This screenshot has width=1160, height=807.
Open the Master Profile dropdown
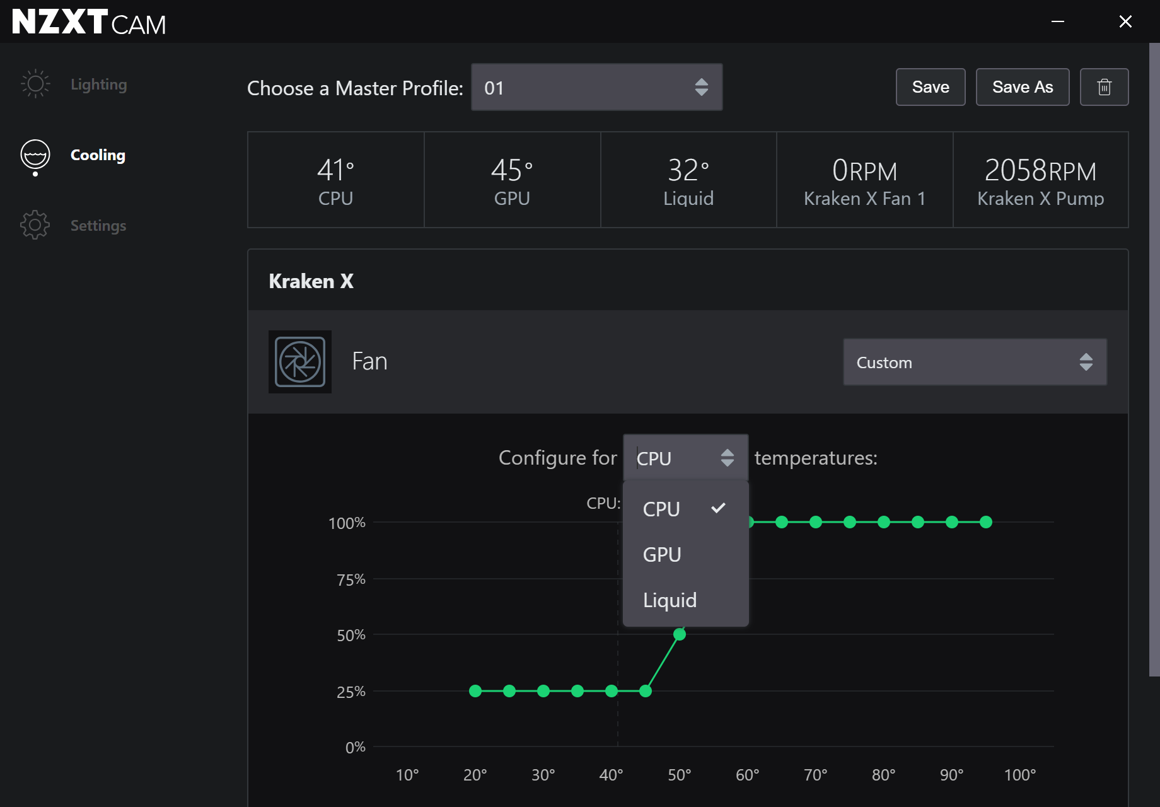pyautogui.click(x=596, y=87)
